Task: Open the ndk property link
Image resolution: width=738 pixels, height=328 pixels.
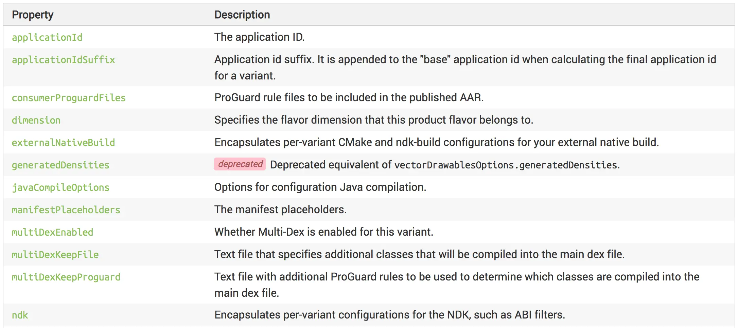Action: click(x=20, y=315)
